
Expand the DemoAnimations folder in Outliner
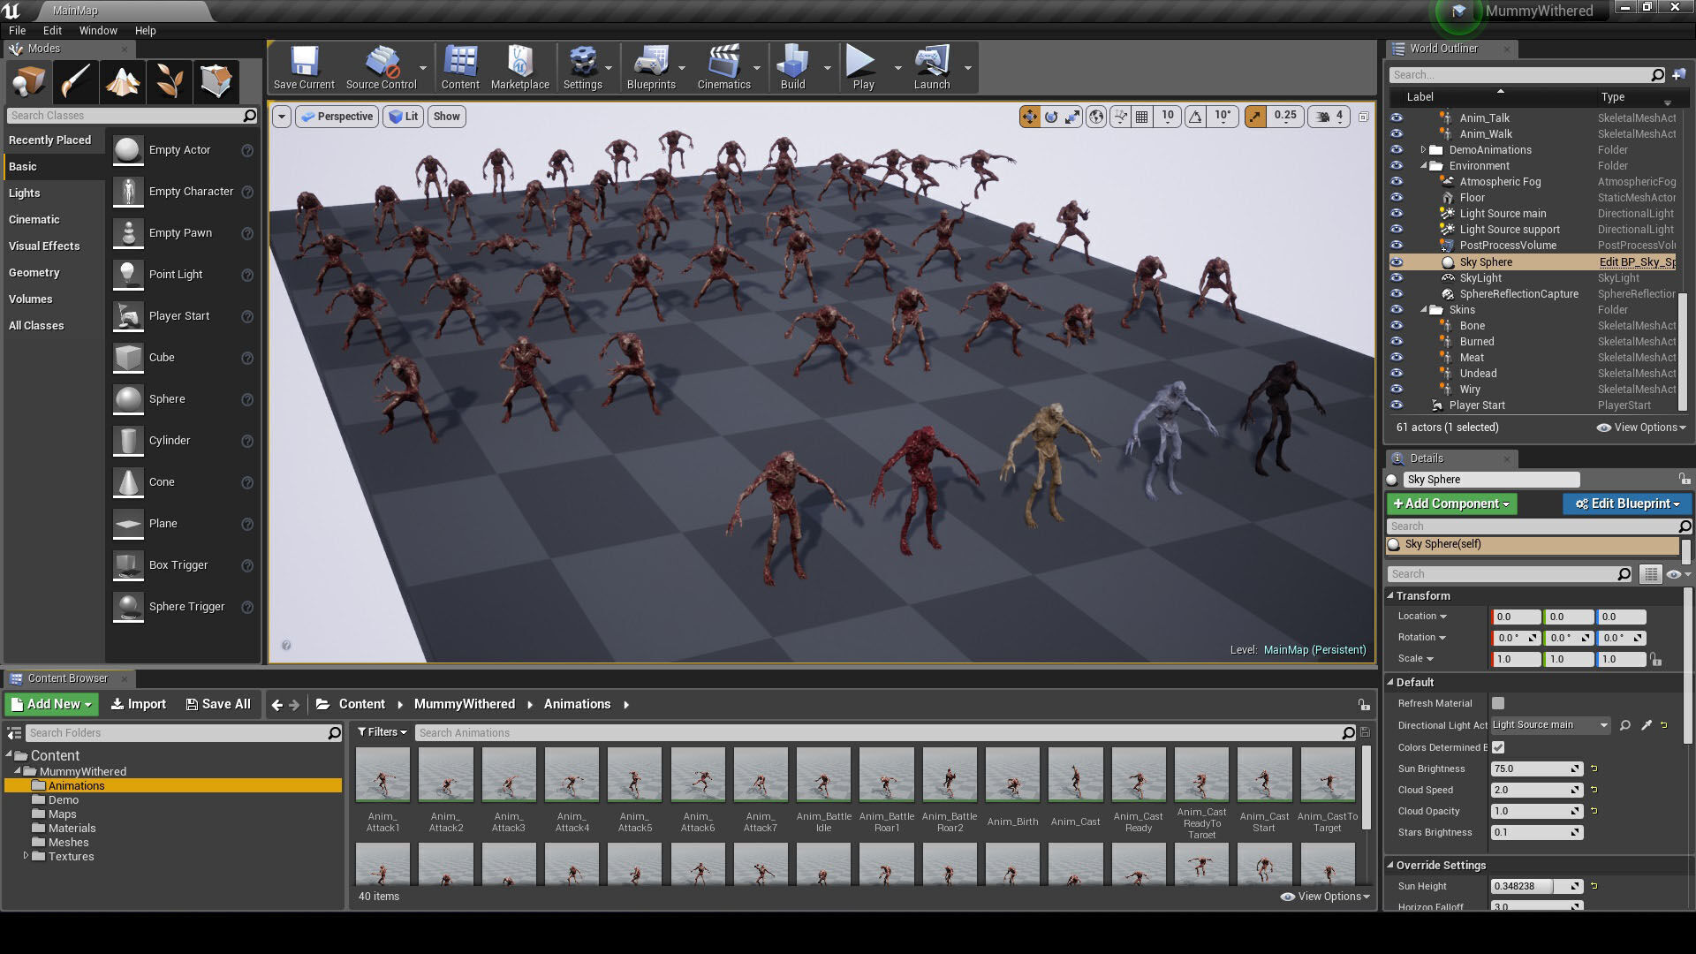1423,150
